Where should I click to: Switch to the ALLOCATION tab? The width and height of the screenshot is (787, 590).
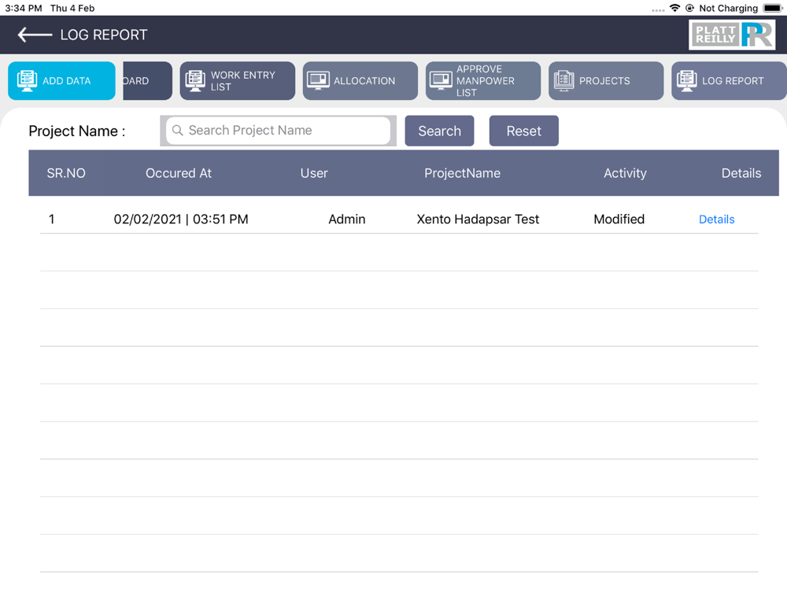(x=360, y=81)
